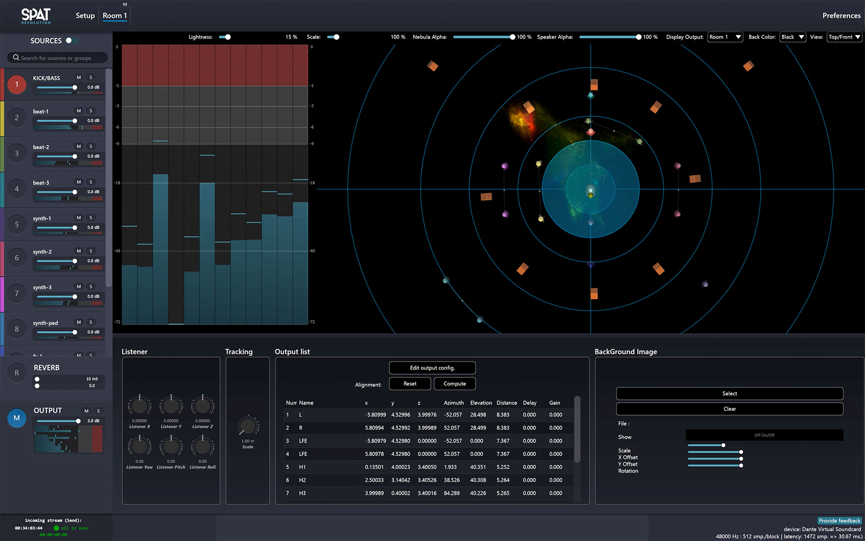Select output row 1 L
865x541 pixels.
[x=428, y=415]
